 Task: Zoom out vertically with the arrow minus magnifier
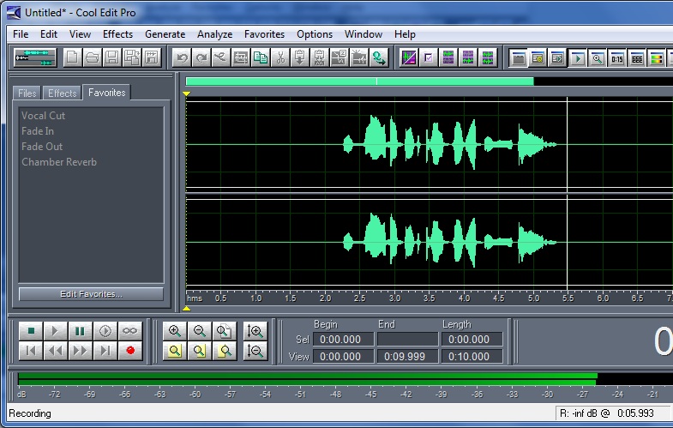click(x=255, y=351)
